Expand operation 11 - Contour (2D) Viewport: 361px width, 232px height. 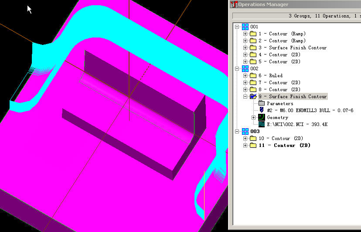245,145
